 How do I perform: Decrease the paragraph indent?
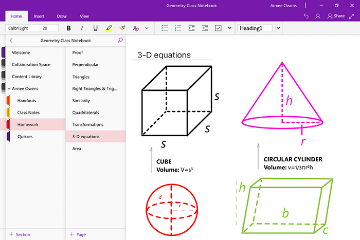191,28
